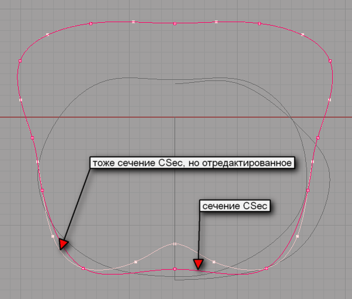Pick the peak control point of the light-pink curve bump

pos(175,244)
